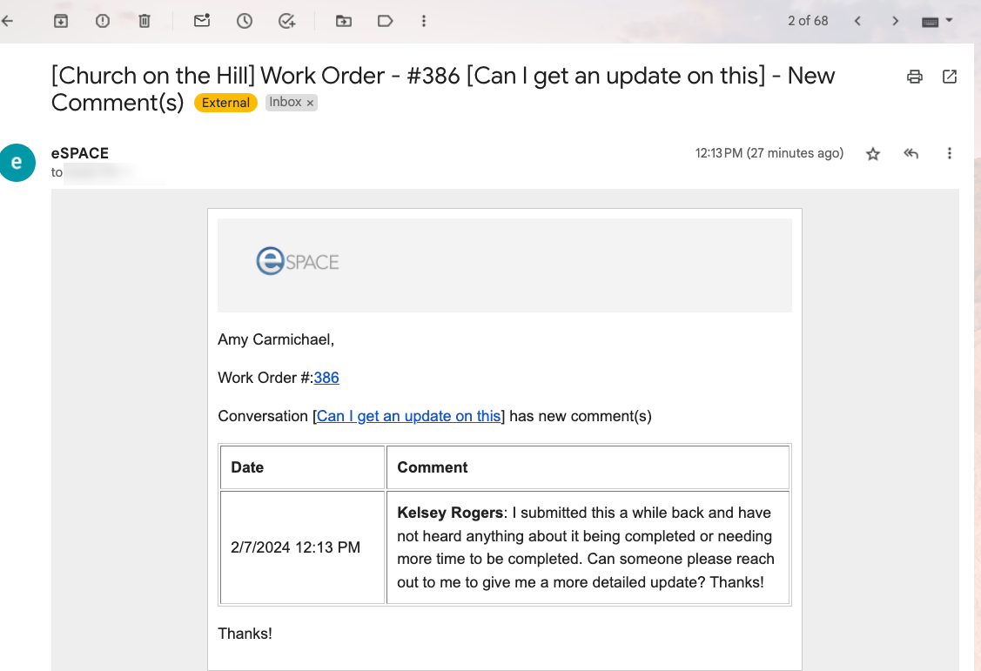This screenshot has height=671, width=981.
Task: Go back to the inbox list
Action: (x=7, y=21)
